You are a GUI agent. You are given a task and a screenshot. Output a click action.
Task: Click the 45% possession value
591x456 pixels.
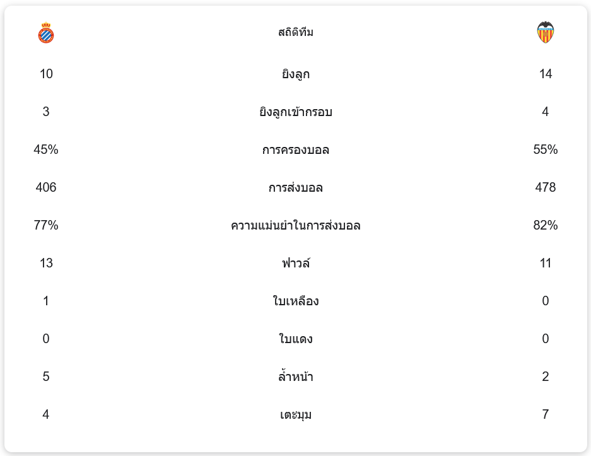click(46, 149)
